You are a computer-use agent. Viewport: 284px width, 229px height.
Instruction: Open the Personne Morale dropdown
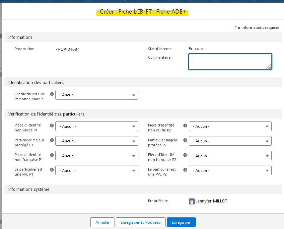[x=97, y=95]
